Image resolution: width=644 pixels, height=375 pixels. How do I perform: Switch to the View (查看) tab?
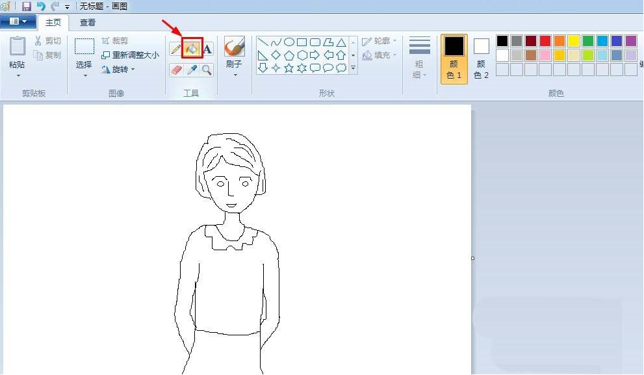click(x=87, y=22)
